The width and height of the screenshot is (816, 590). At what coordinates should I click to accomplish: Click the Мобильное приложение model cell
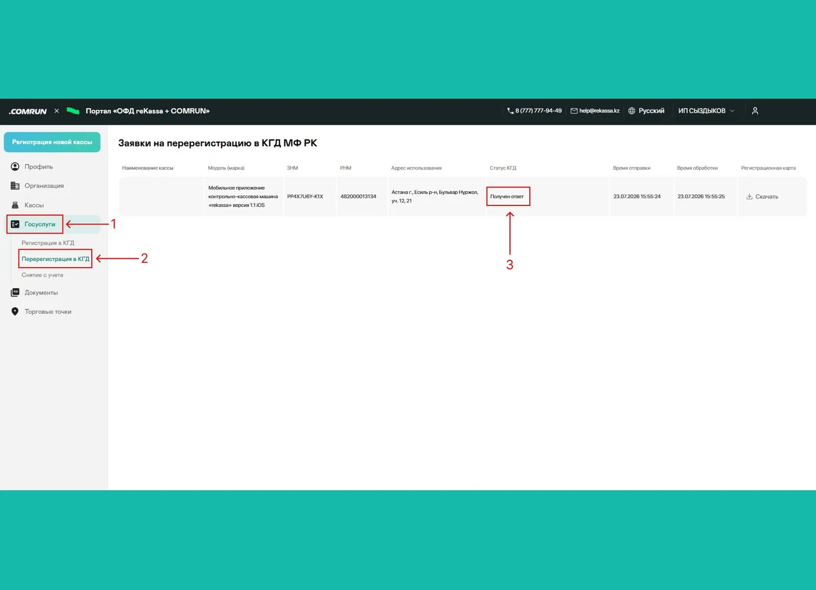click(x=243, y=196)
